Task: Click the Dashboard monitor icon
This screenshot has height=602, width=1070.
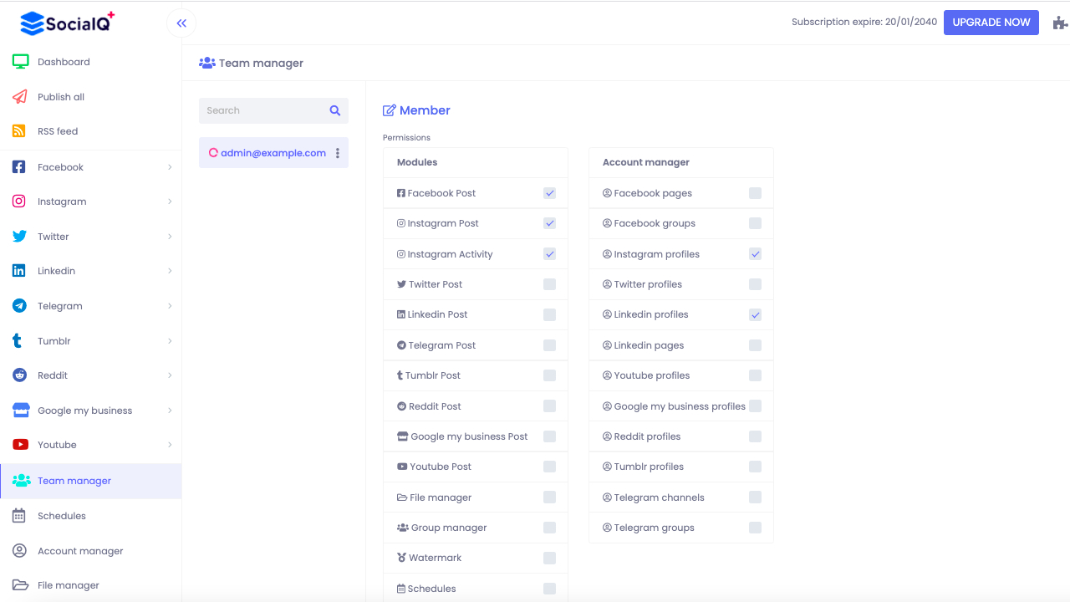Action: click(x=20, y=62)
